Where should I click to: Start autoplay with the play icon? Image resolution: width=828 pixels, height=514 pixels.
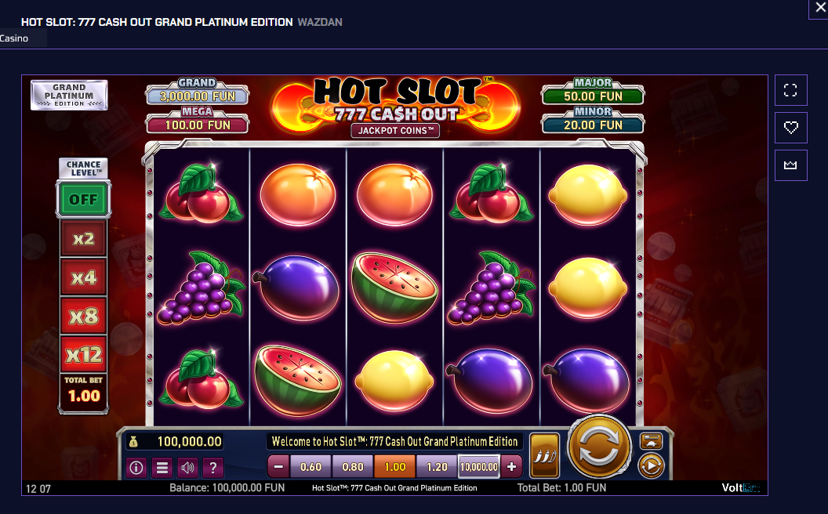651,466
